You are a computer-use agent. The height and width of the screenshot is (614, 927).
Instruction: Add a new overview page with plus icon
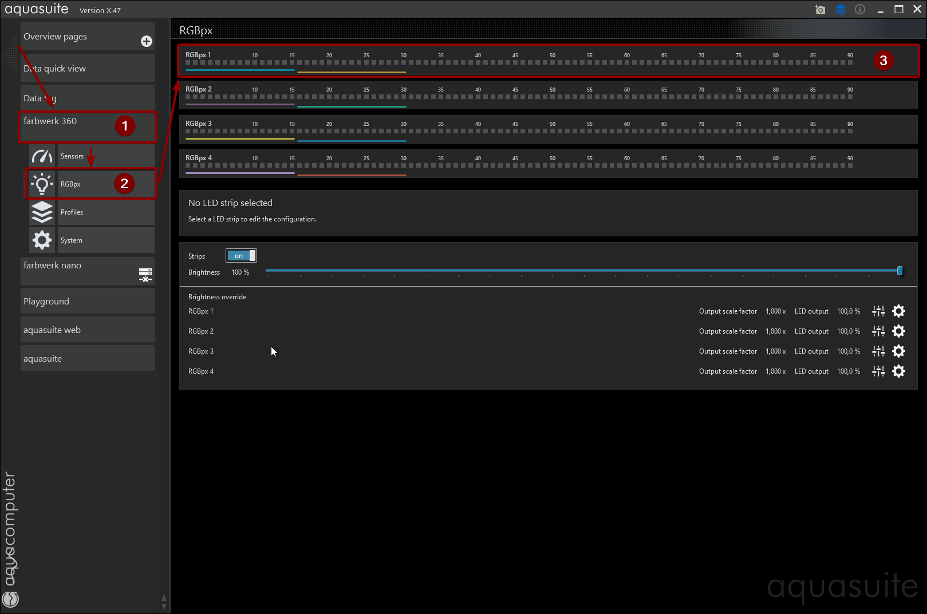(147, 41)
